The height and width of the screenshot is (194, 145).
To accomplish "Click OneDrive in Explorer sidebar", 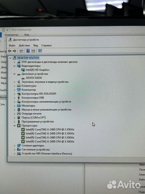I will [3, 90].
